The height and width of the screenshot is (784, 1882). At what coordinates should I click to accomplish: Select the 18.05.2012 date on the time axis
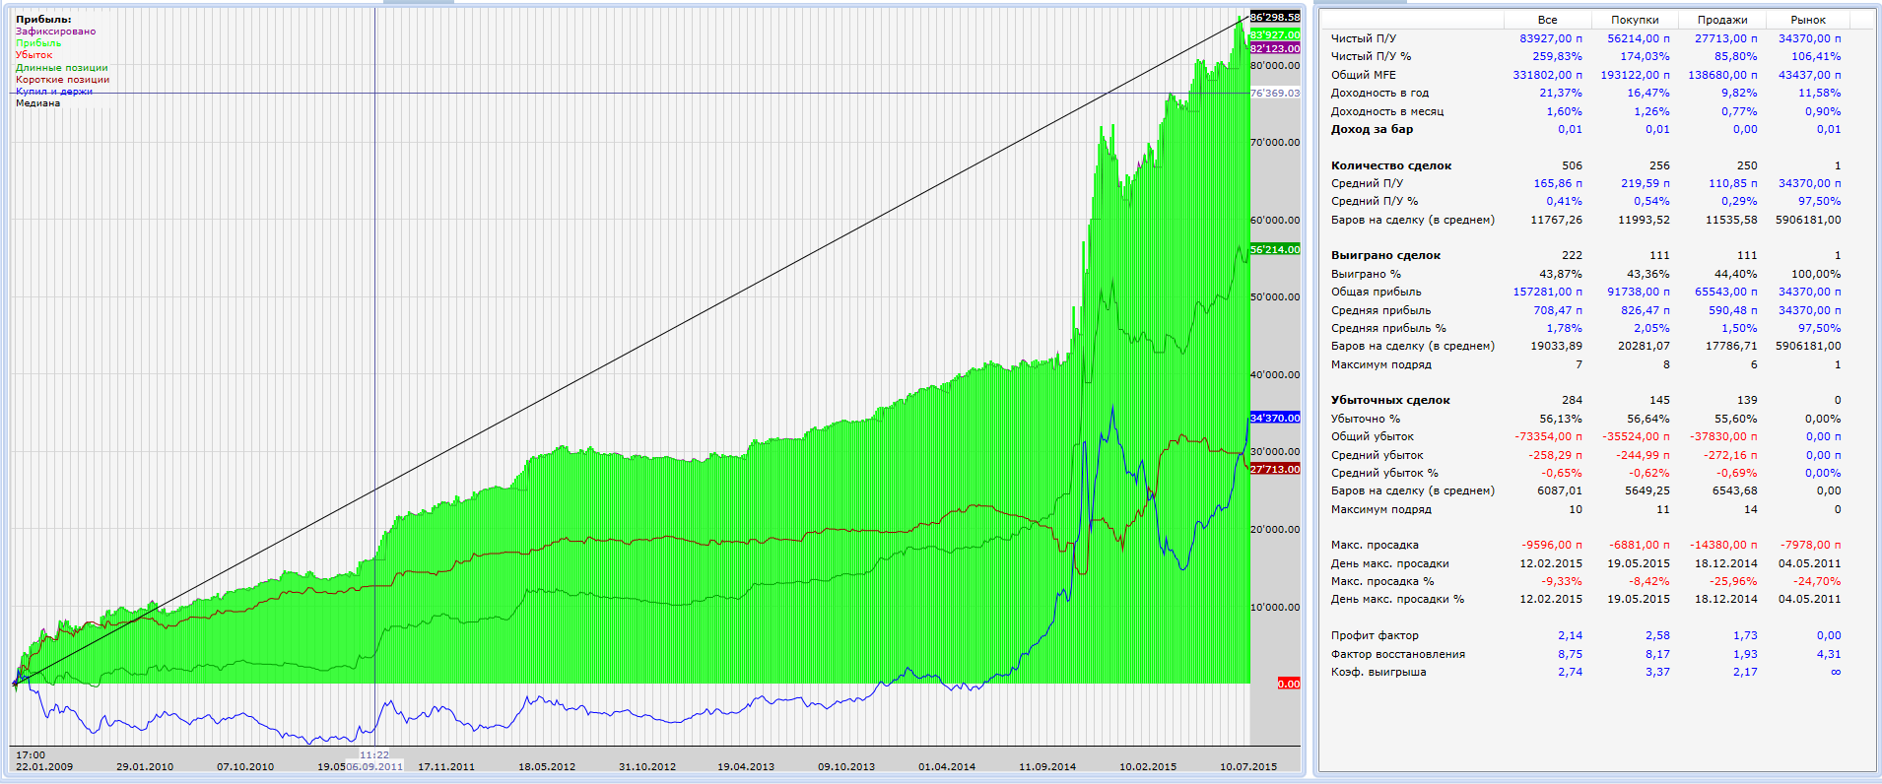pyautogui.click(x=547, y=766)
